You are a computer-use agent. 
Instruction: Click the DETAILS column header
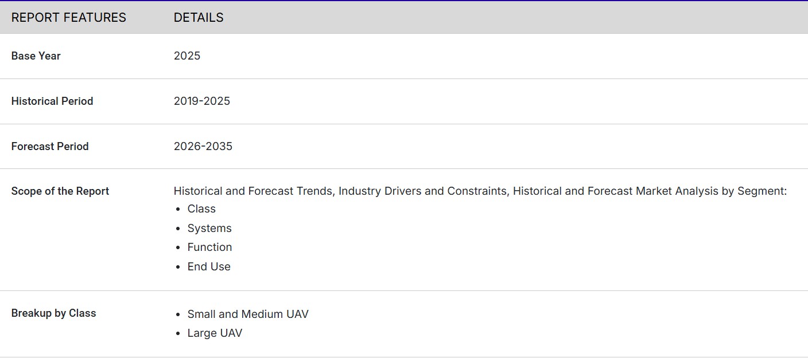point(199,18)
